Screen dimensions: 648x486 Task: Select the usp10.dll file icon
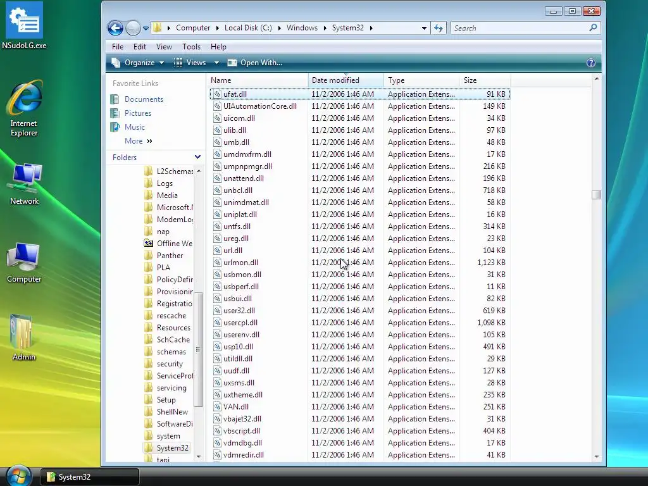[x=217, y=347]
